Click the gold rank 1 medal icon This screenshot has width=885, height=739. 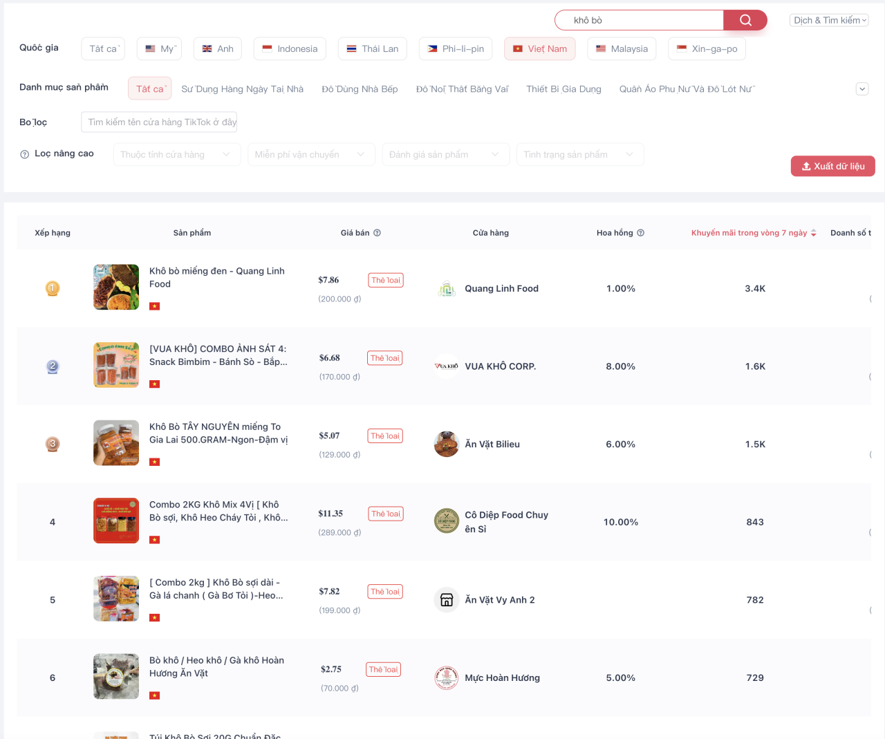(x=53, y=288)
